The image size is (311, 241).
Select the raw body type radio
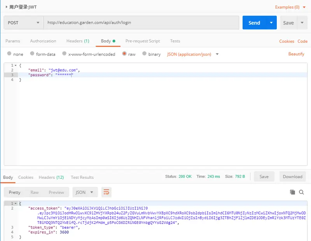tap(124, 53)
